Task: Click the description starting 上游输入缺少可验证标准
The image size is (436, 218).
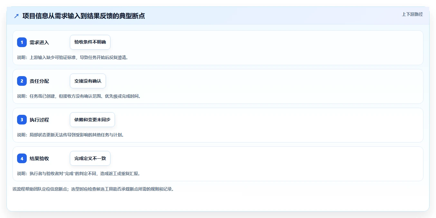Action: (72, 57)
